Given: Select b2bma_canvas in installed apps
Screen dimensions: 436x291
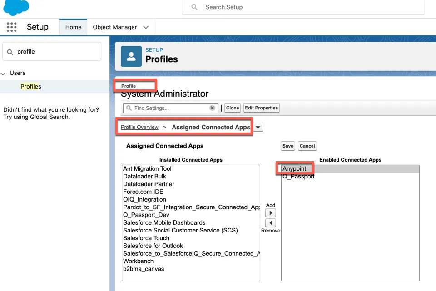Looking at the screenshot, I should coord(191,269).
